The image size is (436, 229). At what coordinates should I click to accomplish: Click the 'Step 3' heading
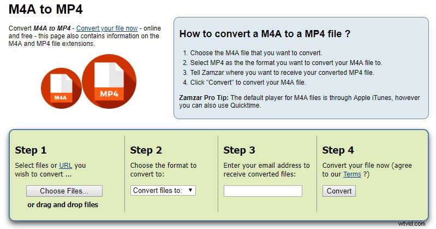239,150
